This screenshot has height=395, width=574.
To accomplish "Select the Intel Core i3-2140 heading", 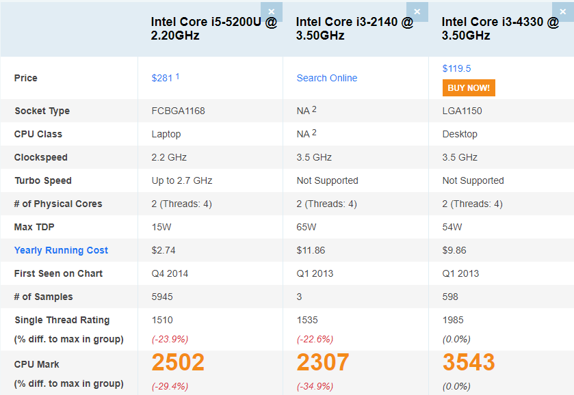I will point(354,29).
